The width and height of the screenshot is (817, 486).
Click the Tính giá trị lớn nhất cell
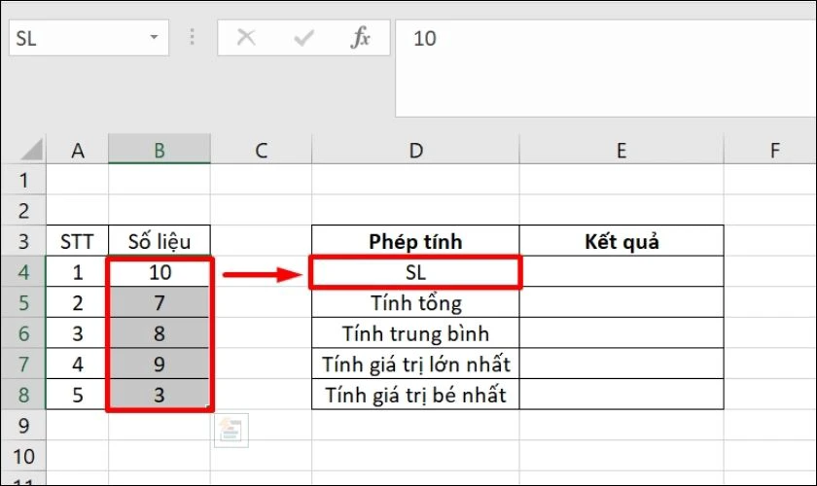coord(416,364)
